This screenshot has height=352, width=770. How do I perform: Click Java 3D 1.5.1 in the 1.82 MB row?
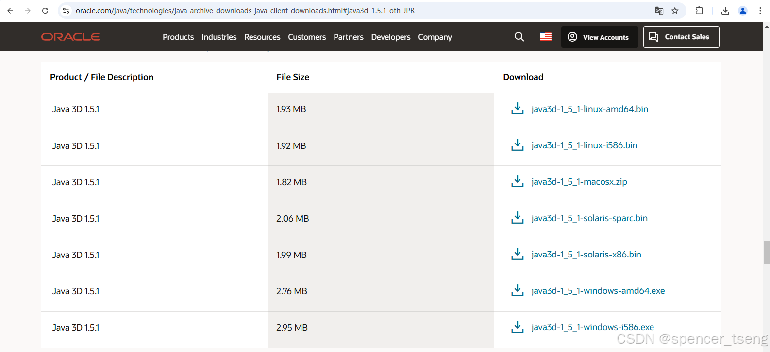pyautogui.click(x=76, y=182)
